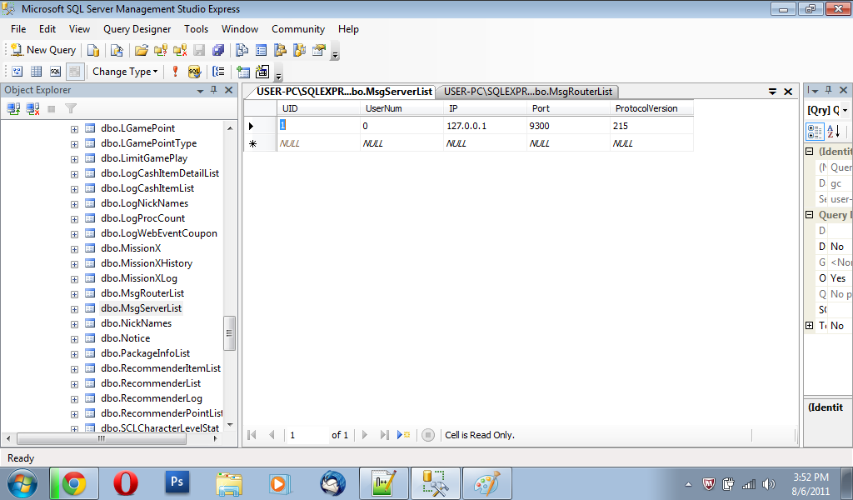Click the Add Group By icon
The width and height of the screenshot is (853, 500).
click(218, 72)
